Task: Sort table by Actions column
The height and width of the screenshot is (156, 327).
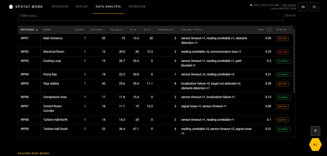Action: [x=98, y=30]
